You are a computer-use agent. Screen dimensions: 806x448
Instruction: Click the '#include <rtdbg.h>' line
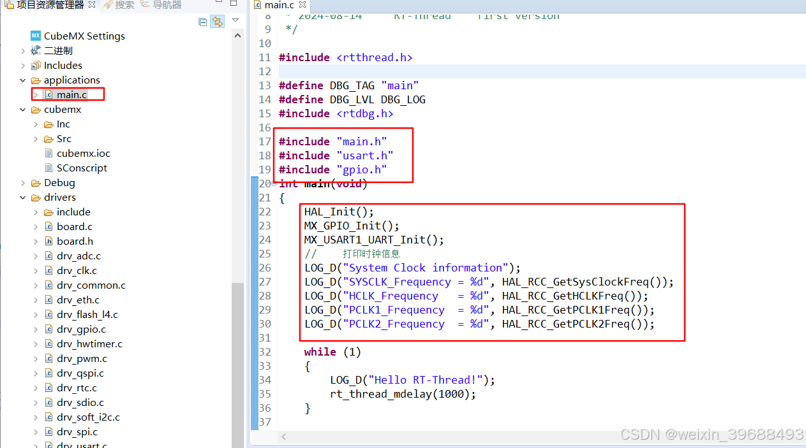tap(336, 113)
